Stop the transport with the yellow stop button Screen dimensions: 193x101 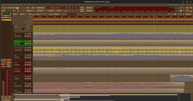pyautogui.click(x=17, y=8)
